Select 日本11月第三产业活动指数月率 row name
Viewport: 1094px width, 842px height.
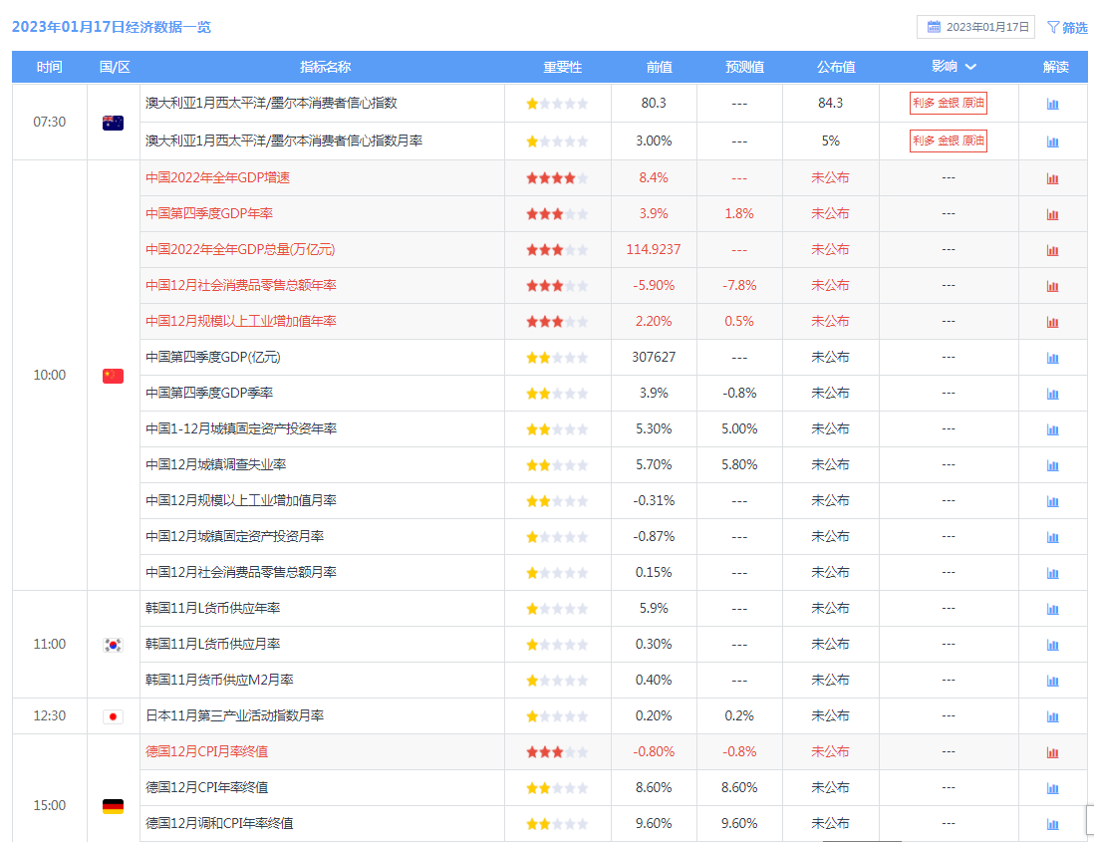[x=234, y=715]
